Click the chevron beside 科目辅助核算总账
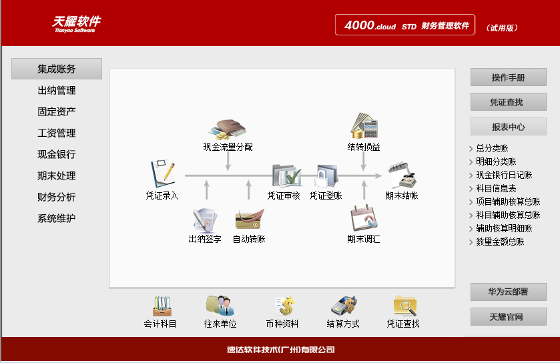The width and height of the screenshot is (560, 363). pyautogui.click(x=471, y=216)
